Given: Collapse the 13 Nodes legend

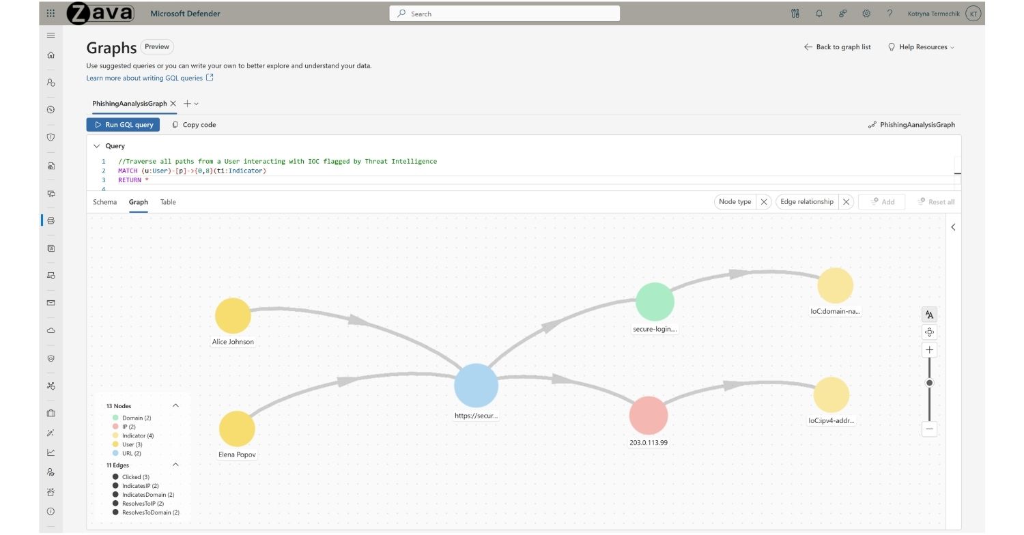Looking at the screenshot, I should click(175, 405).
